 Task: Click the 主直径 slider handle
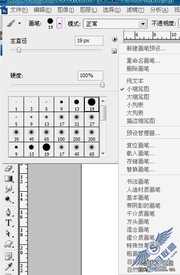[x=19, y=50]
